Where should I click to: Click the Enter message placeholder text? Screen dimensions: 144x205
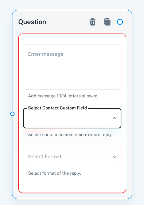(x=46, y=54)
